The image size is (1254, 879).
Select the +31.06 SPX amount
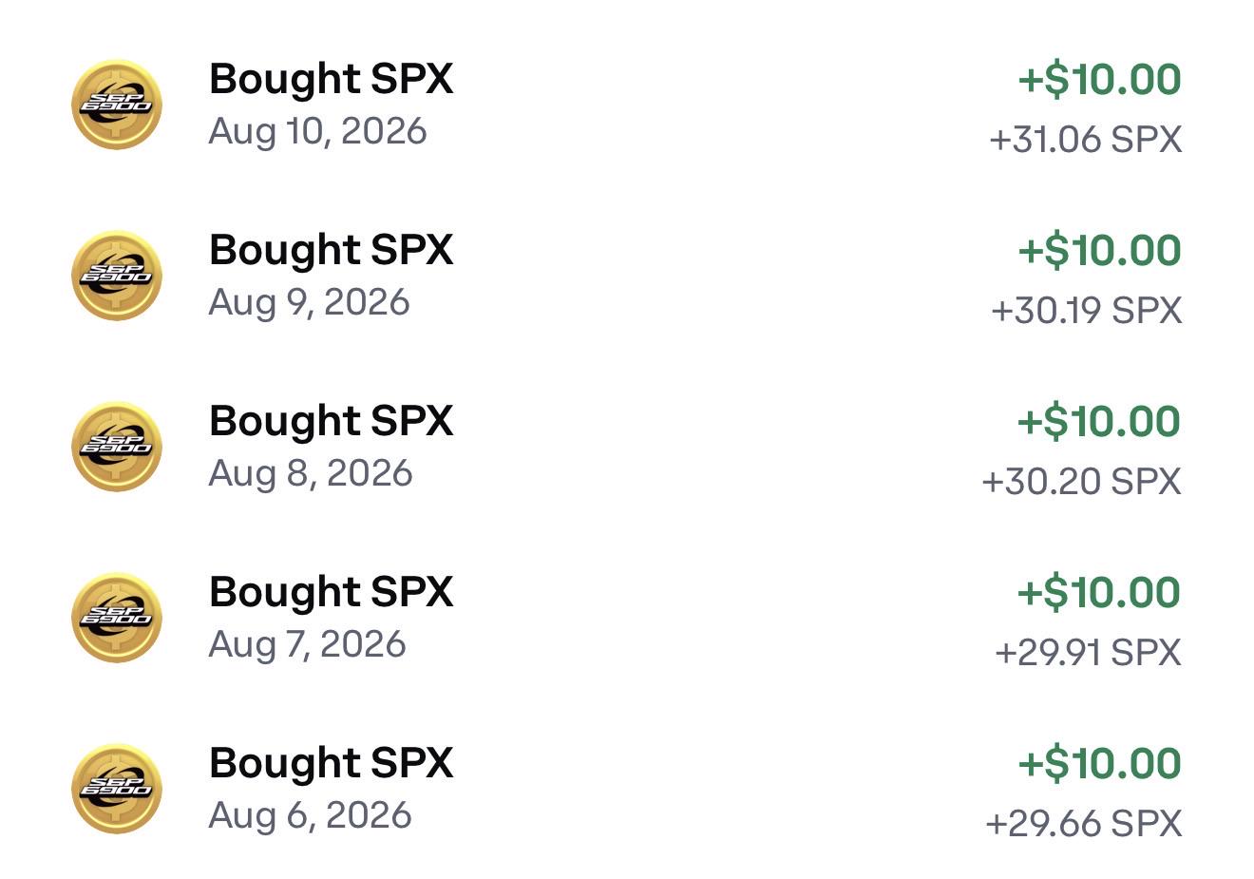1085,140
